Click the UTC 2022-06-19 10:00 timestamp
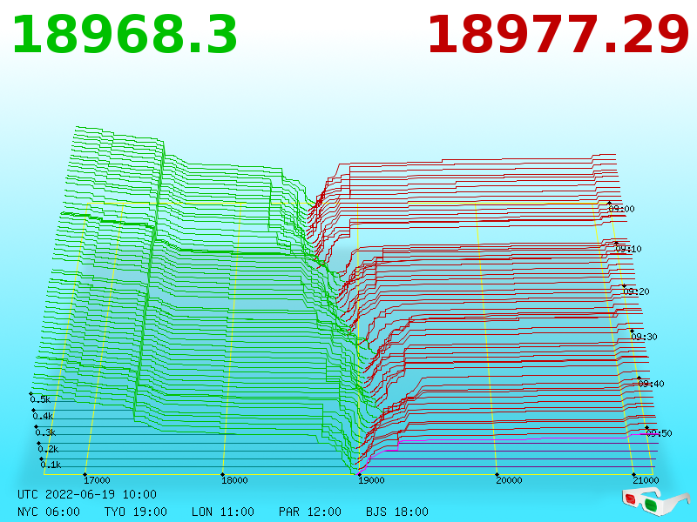 click(x=87, y=494)
